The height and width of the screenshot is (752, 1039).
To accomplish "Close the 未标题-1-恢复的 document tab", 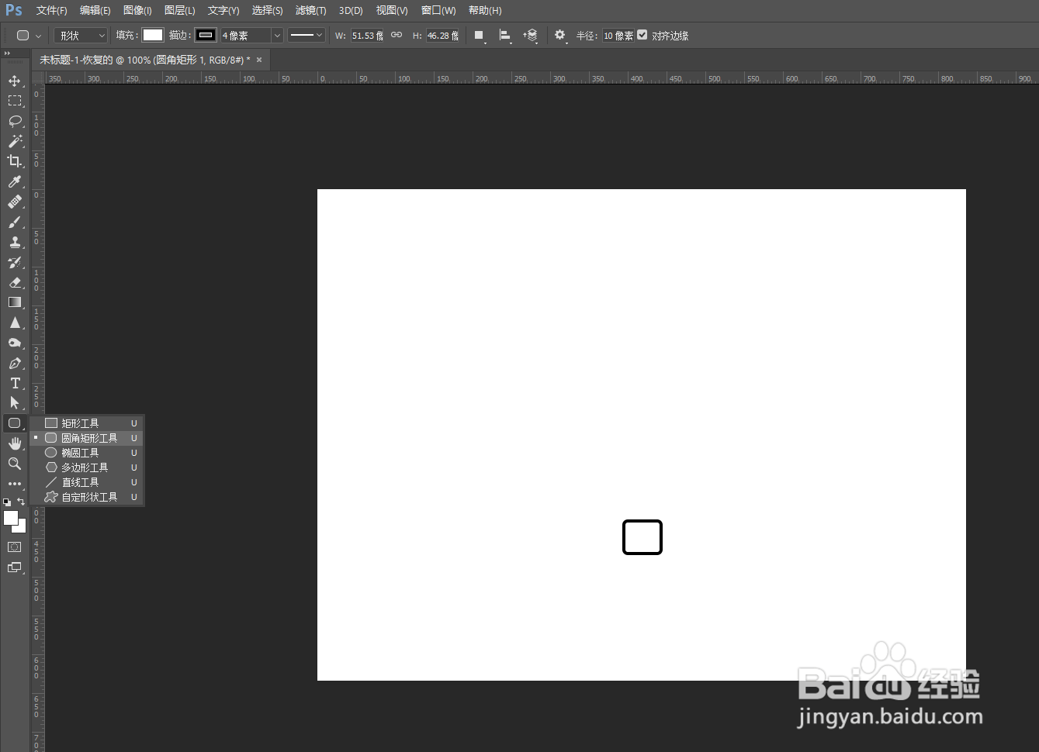I will coord(259,60).
